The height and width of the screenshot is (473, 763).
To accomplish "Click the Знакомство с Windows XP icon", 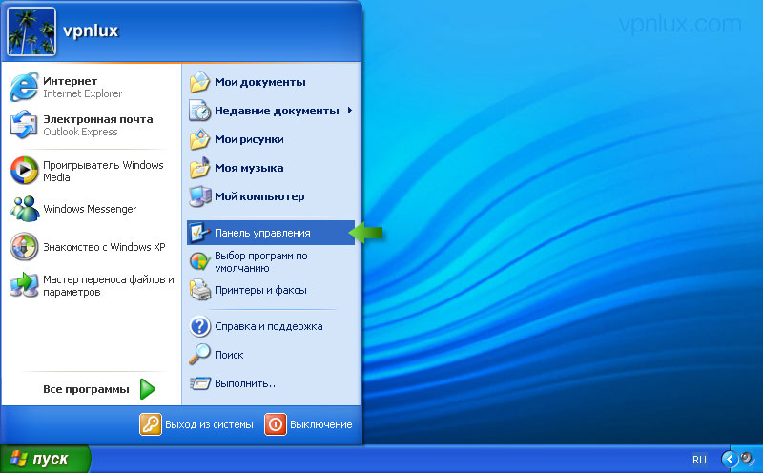I will (x=24, y=247).
